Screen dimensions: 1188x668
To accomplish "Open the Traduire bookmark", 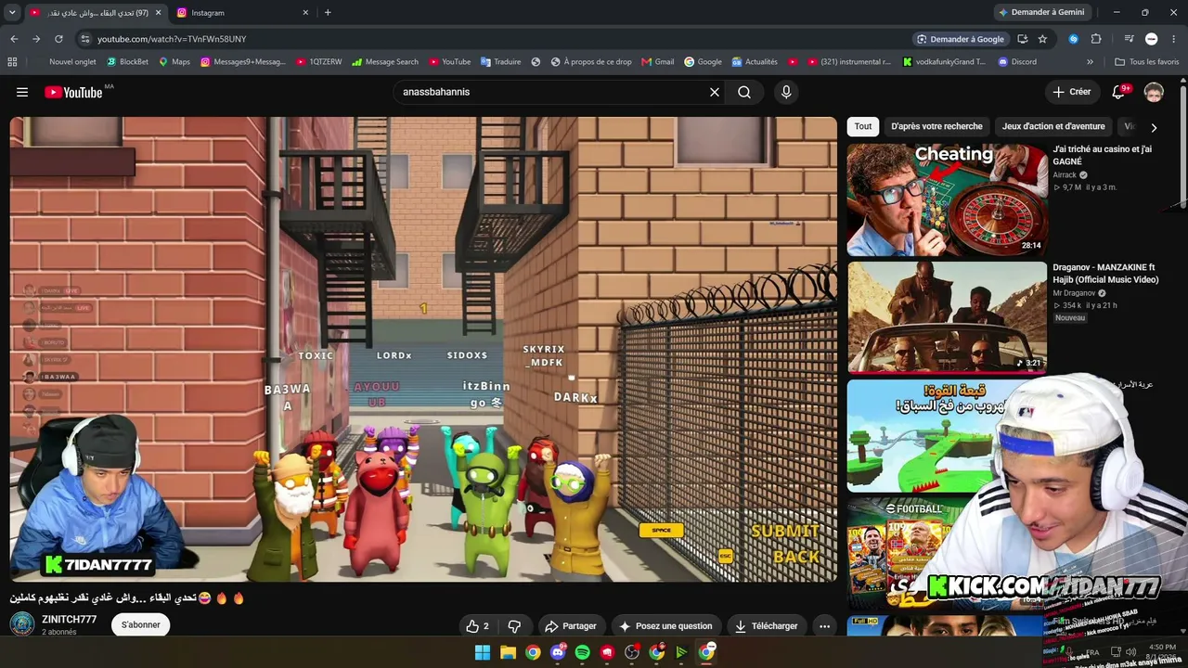I will pos(500,62).
